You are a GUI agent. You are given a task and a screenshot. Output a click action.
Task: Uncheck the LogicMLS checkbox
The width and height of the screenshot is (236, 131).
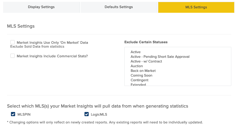87,114
